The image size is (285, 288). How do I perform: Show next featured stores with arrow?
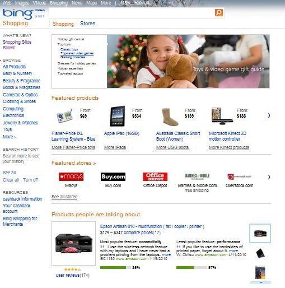point(269,177)
